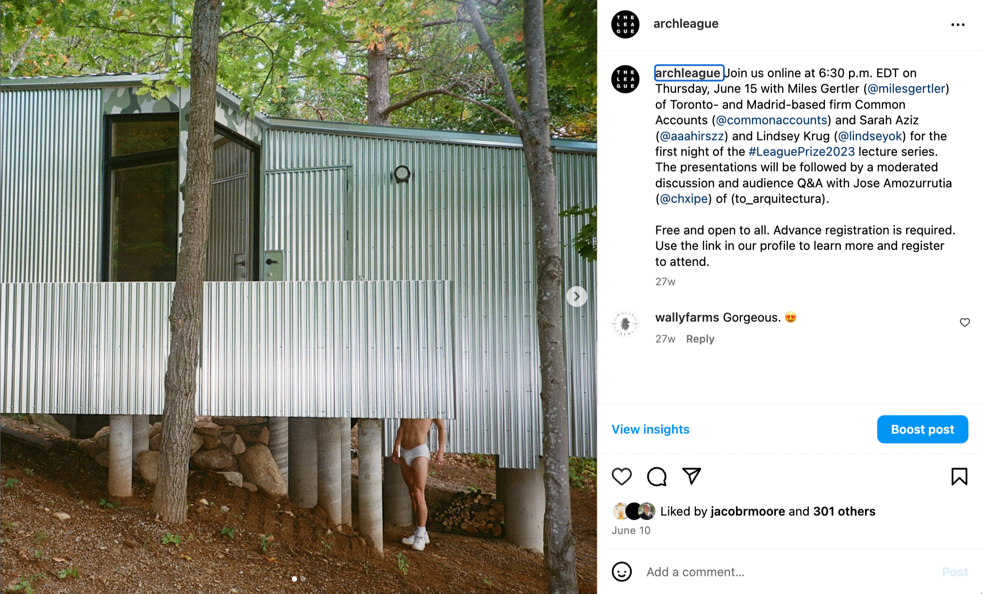Share post using paper plane icon
The width and height of the screenshot is (982, 594).
click(691, 476)
